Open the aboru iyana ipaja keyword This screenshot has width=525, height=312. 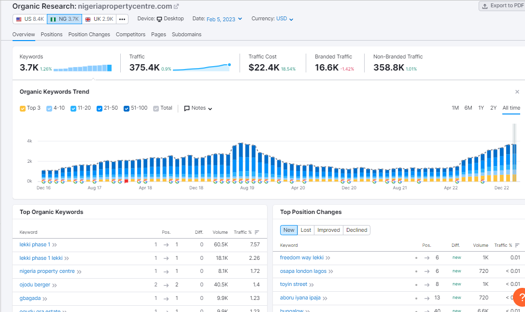pos(300,298)
